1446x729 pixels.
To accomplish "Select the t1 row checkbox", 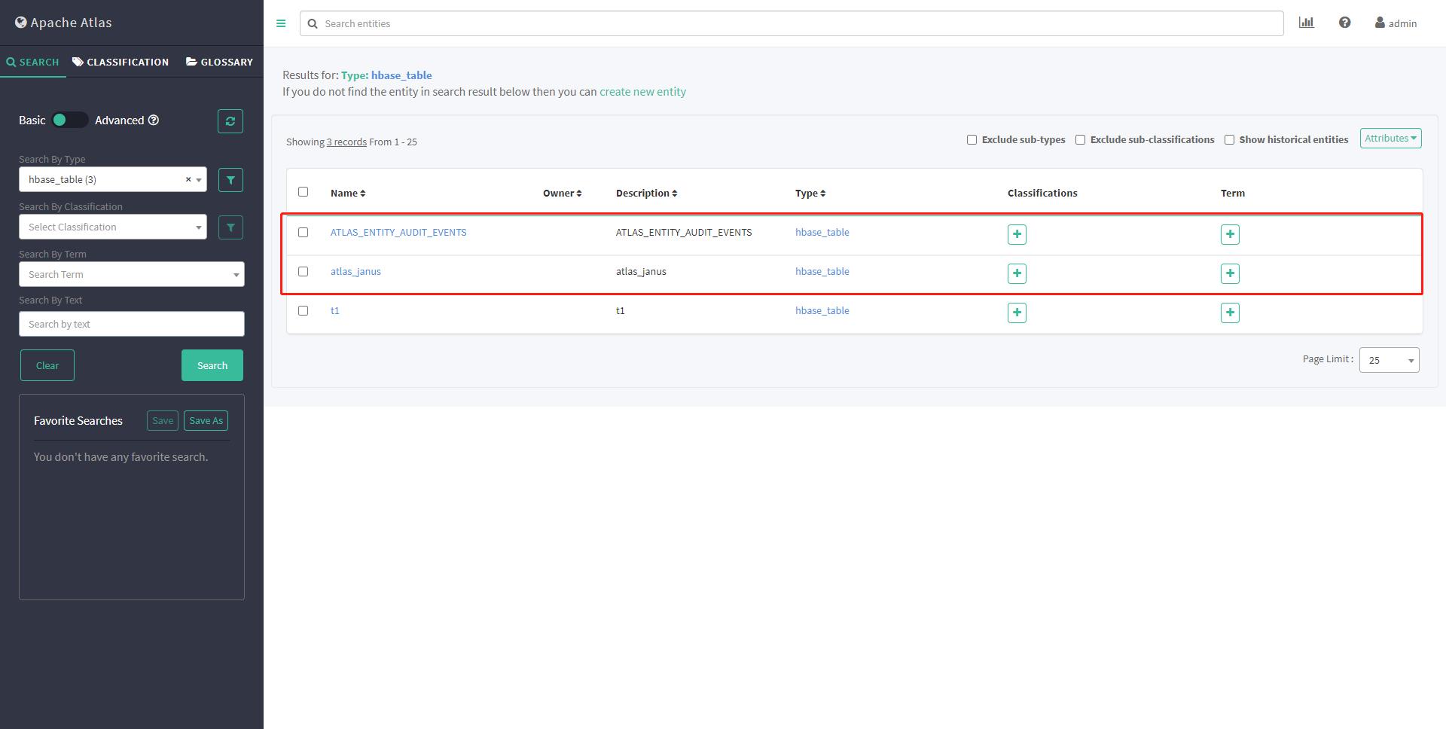I will [x=304, y=310].
